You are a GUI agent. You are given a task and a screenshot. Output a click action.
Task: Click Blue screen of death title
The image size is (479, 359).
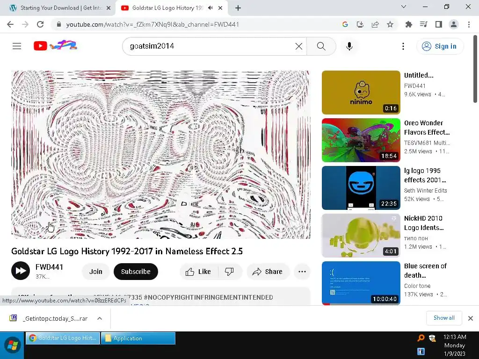point(425,271)
